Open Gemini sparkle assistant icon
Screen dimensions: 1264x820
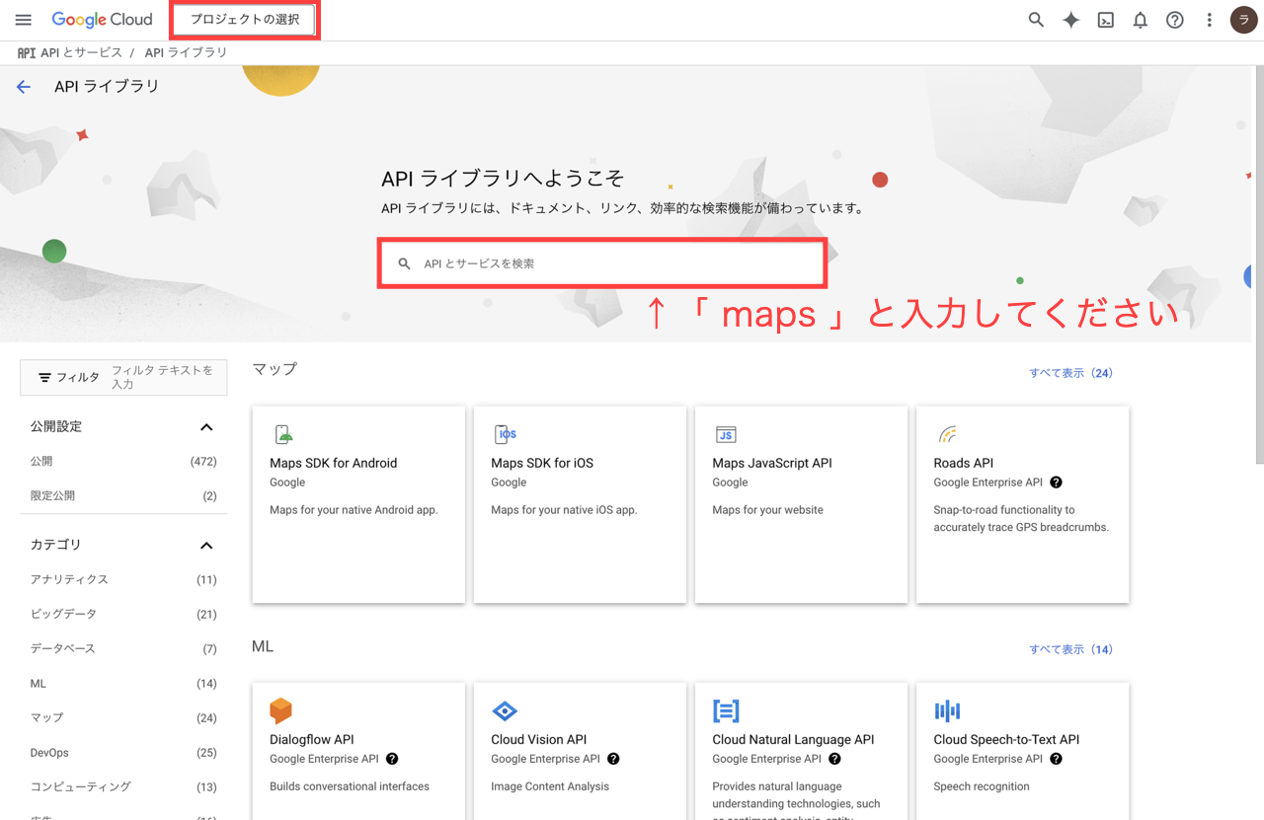point(1070,20)
